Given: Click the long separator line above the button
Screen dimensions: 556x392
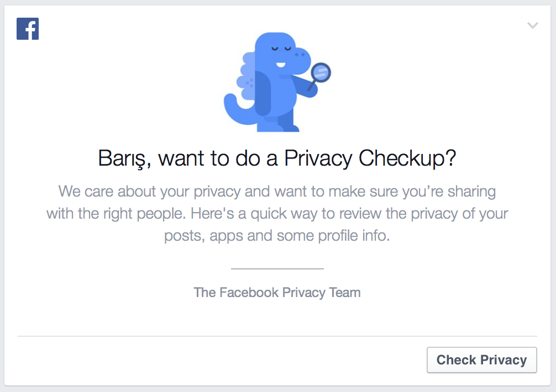Looking at the screenshot, I should point(277,336).
